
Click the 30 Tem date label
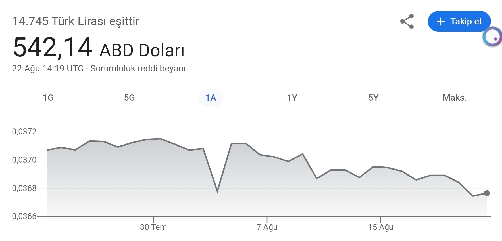point(153,227)
